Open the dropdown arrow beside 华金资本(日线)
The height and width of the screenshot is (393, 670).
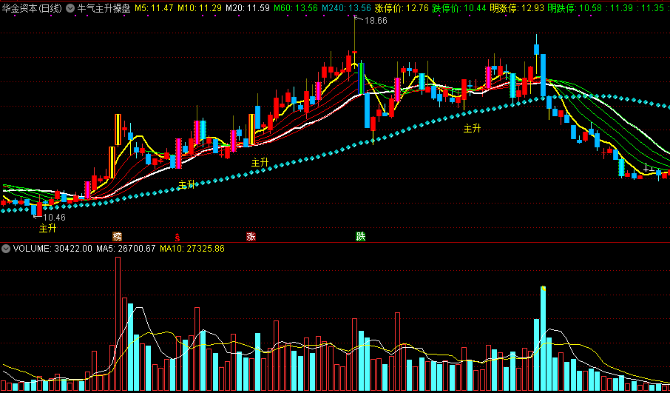pos(70,8)
